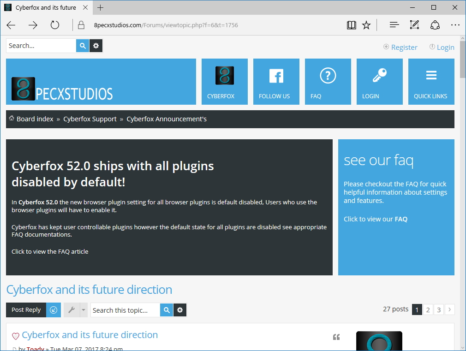Click scrollbar down arrow
Viewport: 466px width, 351px height.
click(x=463, y=347)
